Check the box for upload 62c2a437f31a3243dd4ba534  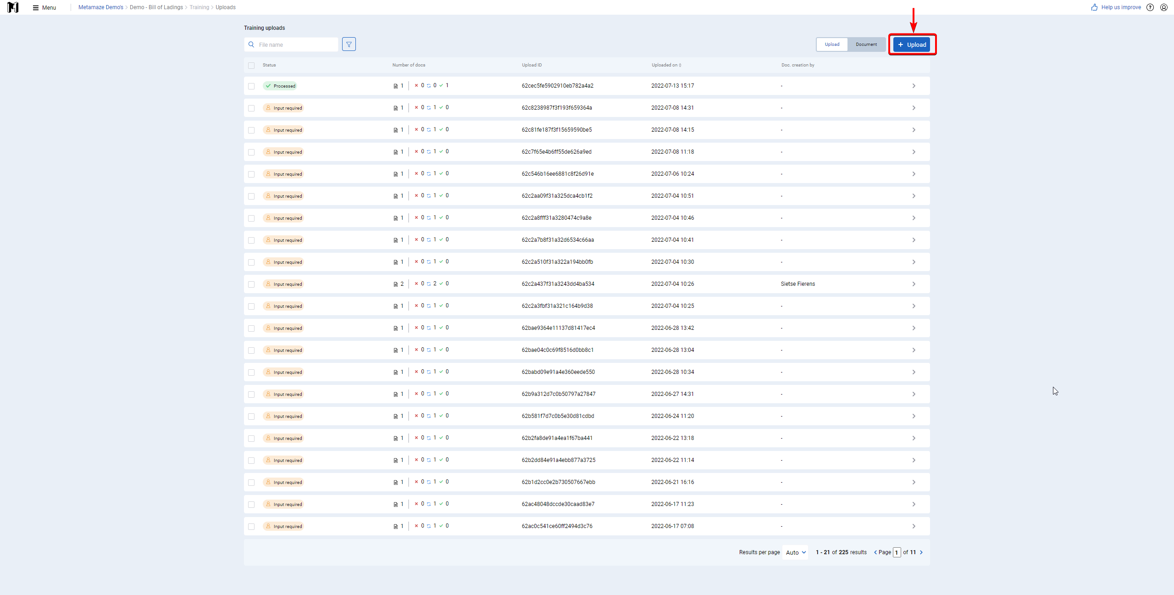[251, 284]
